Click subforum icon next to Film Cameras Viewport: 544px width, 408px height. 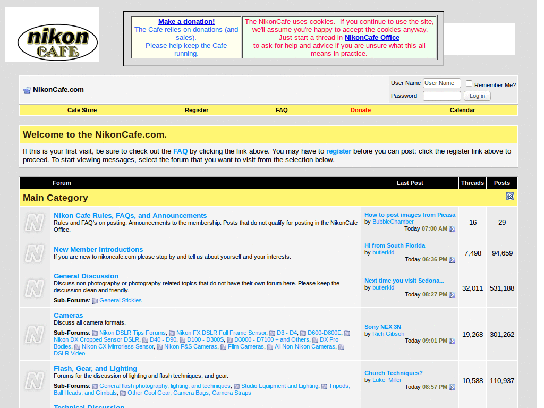click(x=224, y=347)
